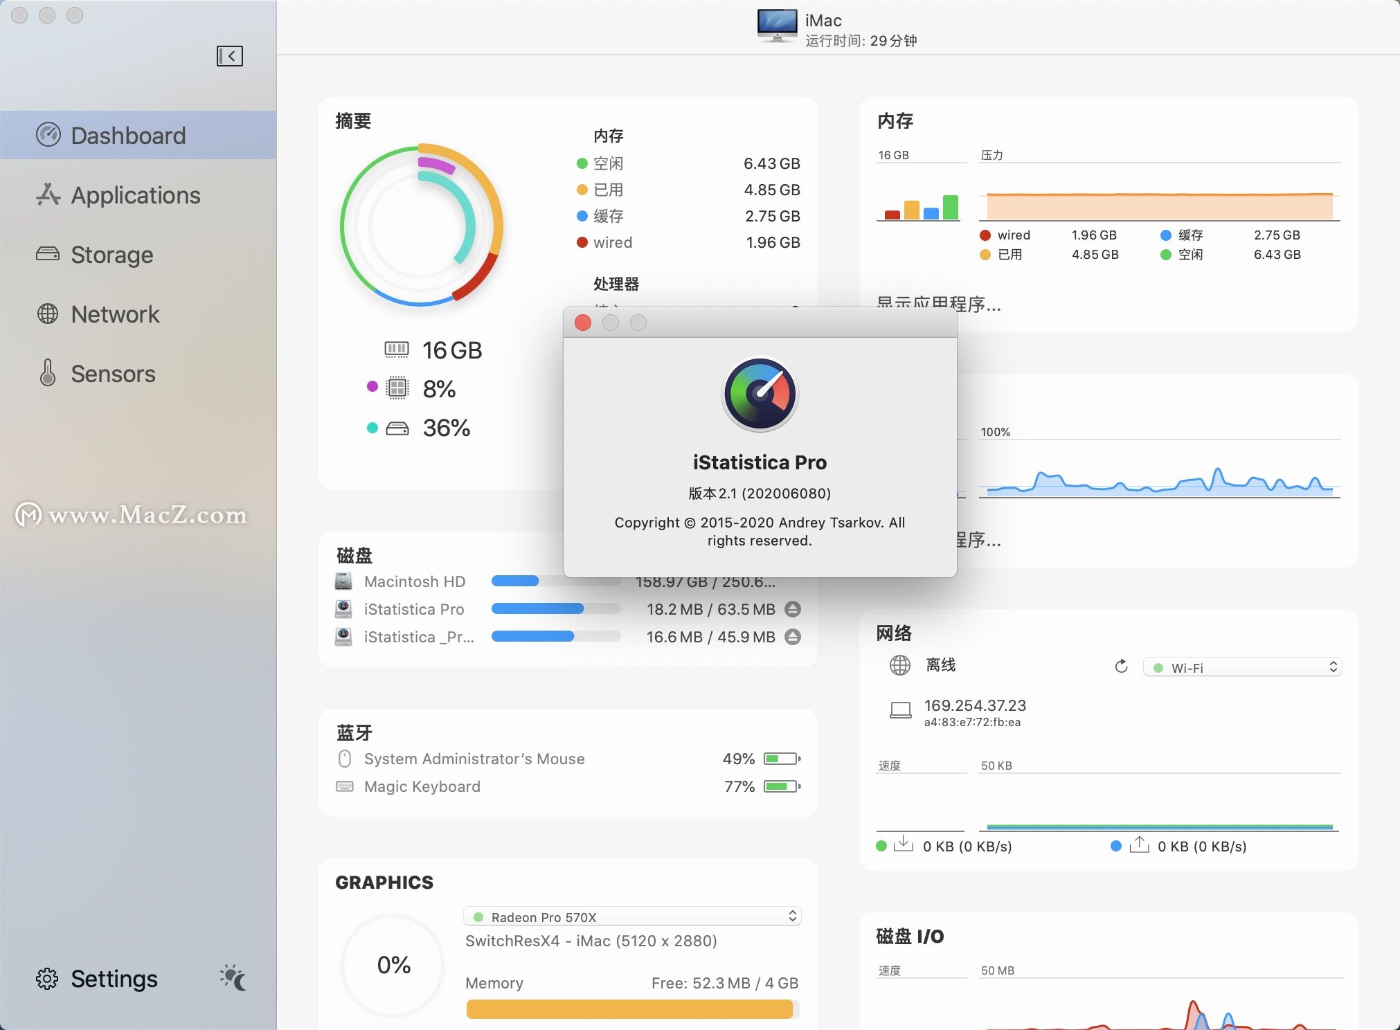Close the iStatistica Pro about window
Image resolution: width=1400 pixels, height=1030 pixels.
click(583, 323)
